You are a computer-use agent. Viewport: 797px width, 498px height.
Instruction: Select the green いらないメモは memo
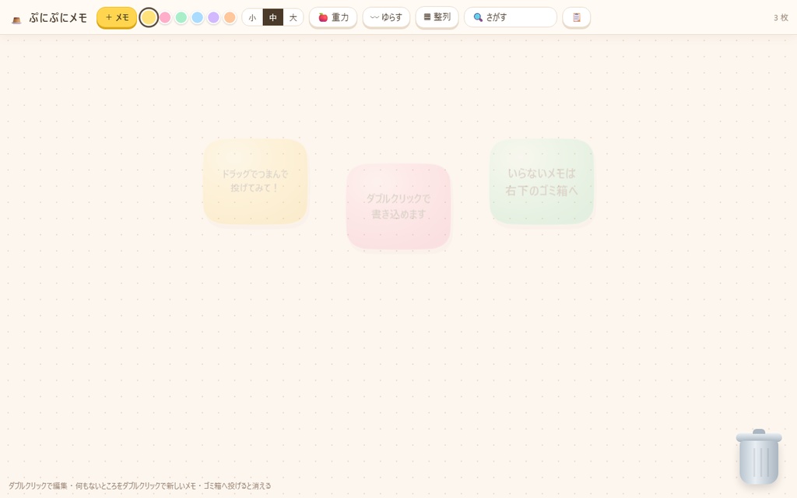click(x=542, y=181)
